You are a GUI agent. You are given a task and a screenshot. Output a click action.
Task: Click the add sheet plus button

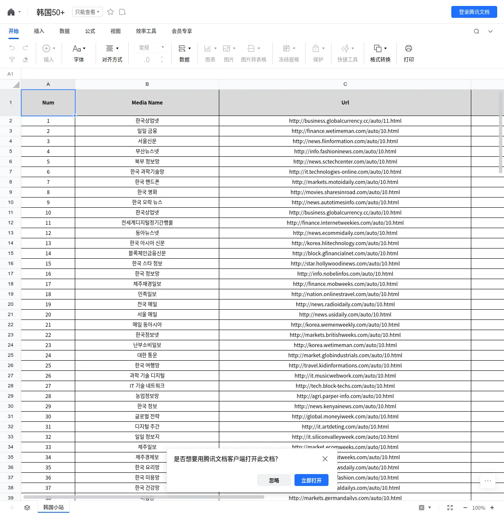point(12,508)
